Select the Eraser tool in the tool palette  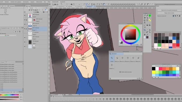pyautogui.click(x=145, y=18)
